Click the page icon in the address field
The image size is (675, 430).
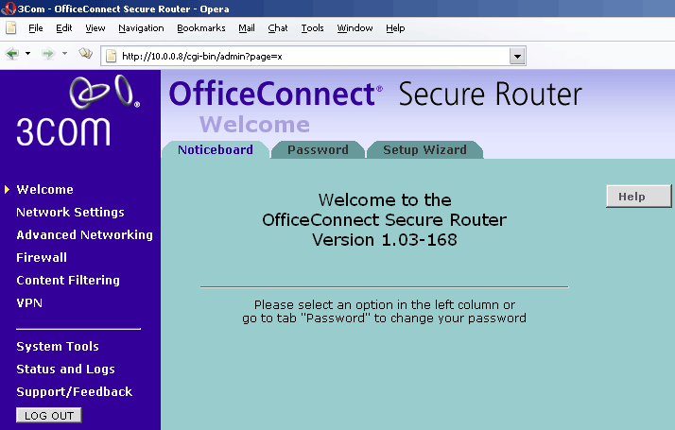tap(111, 56)
